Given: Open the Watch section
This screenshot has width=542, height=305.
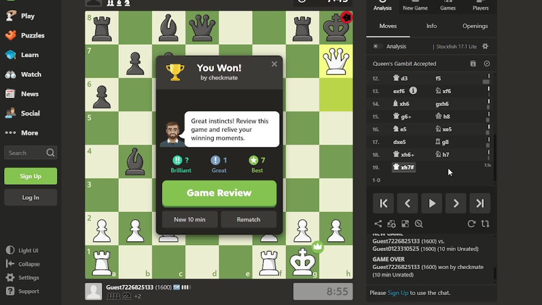Looking at the screenshot, I should 23,74.
